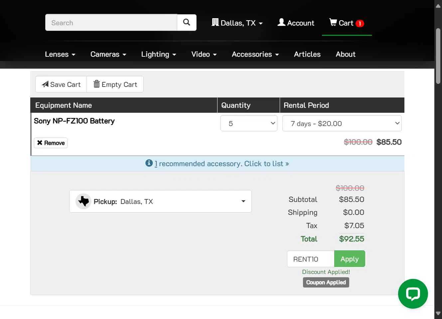Open the About page
The image size is (442, 319).
[x=346, y=54]
